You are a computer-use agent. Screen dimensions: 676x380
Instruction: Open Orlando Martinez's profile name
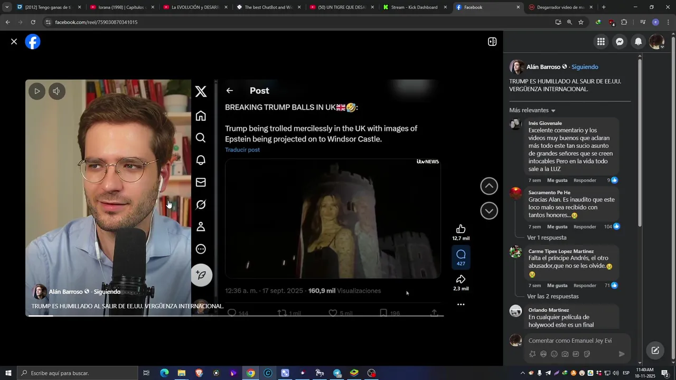[x=549, y=310]
